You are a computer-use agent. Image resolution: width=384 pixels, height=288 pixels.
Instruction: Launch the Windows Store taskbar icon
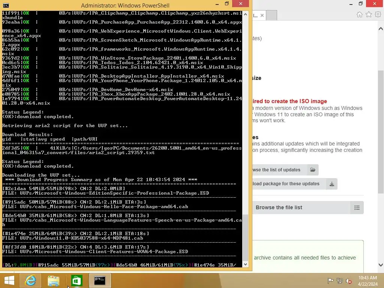coord(76,280)
